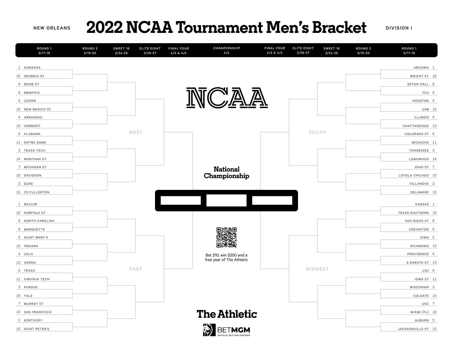Click the large NCAA logo
The height and width of the screenshot is (350, 453).
(227, 98)
